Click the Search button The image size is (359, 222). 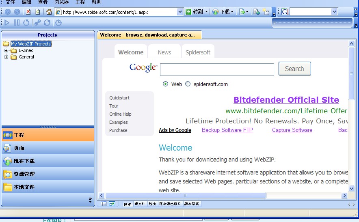click(x=295, y=69)
